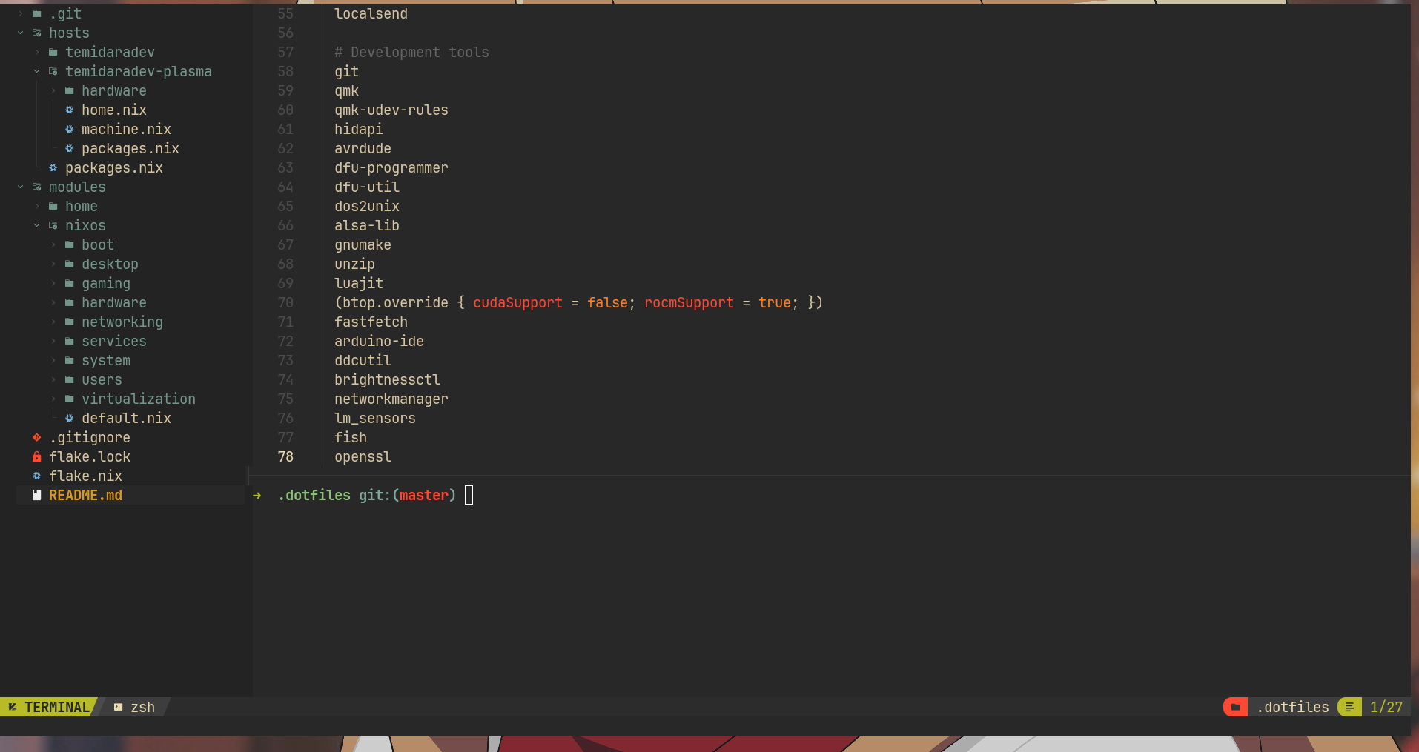This screenshot has height=752, width=1419.
Task: Click the terminal icon beside zsh
Action: pyautogui.click(x=118, y=708)
